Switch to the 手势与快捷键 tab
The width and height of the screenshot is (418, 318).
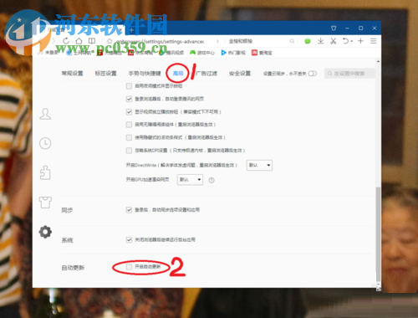click(145, 74)
